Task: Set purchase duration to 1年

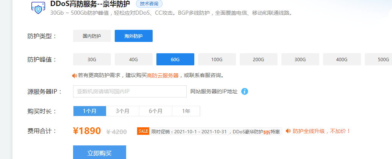Action: point(186,111)
